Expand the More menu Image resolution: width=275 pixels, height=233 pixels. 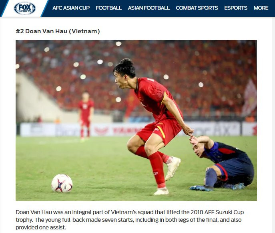click(261, 8)
